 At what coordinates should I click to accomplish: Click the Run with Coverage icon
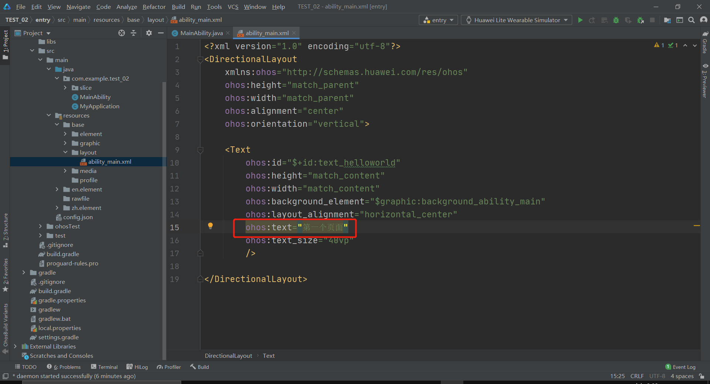[628, 20]
